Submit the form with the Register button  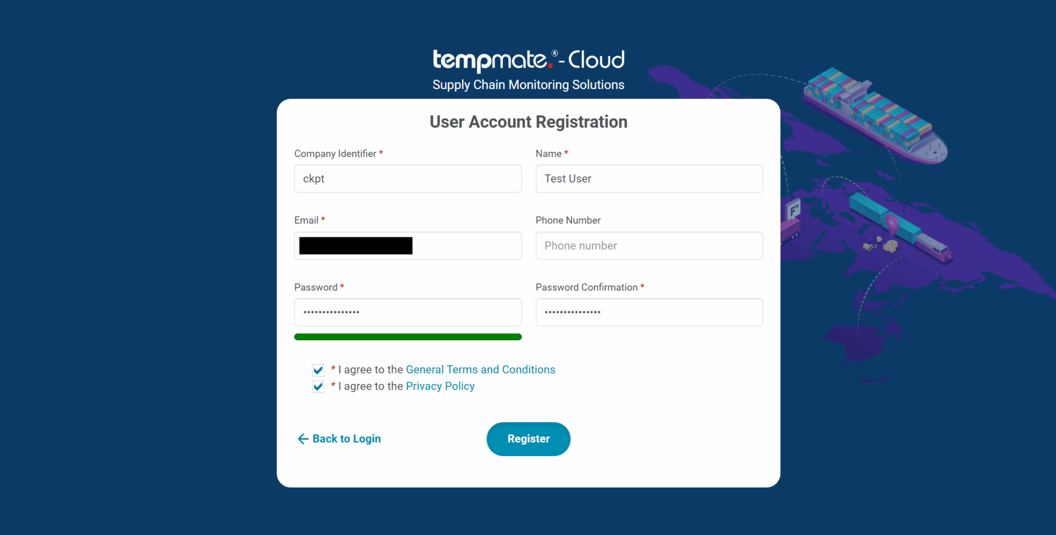[x=529, y=439]
